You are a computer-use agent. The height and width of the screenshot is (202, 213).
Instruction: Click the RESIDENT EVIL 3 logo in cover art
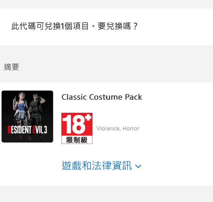tap(27, 130)
